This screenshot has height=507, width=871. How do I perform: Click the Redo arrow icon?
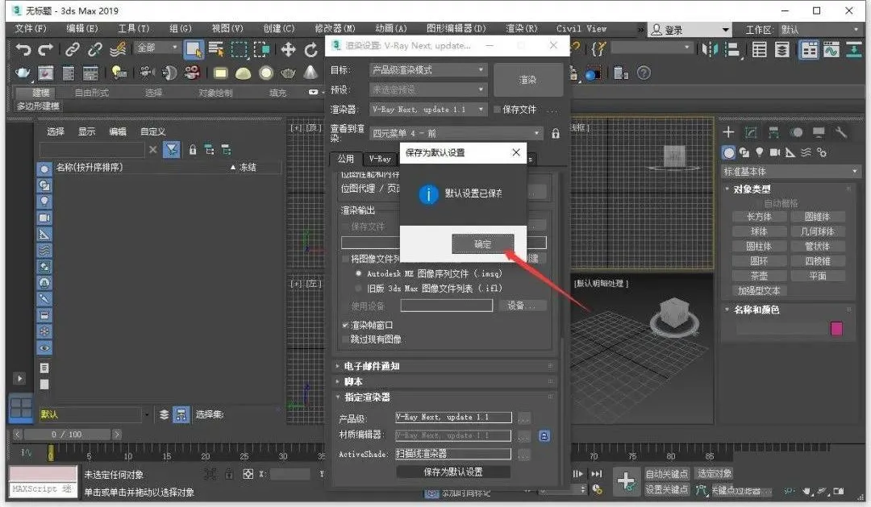pos(45,49)
